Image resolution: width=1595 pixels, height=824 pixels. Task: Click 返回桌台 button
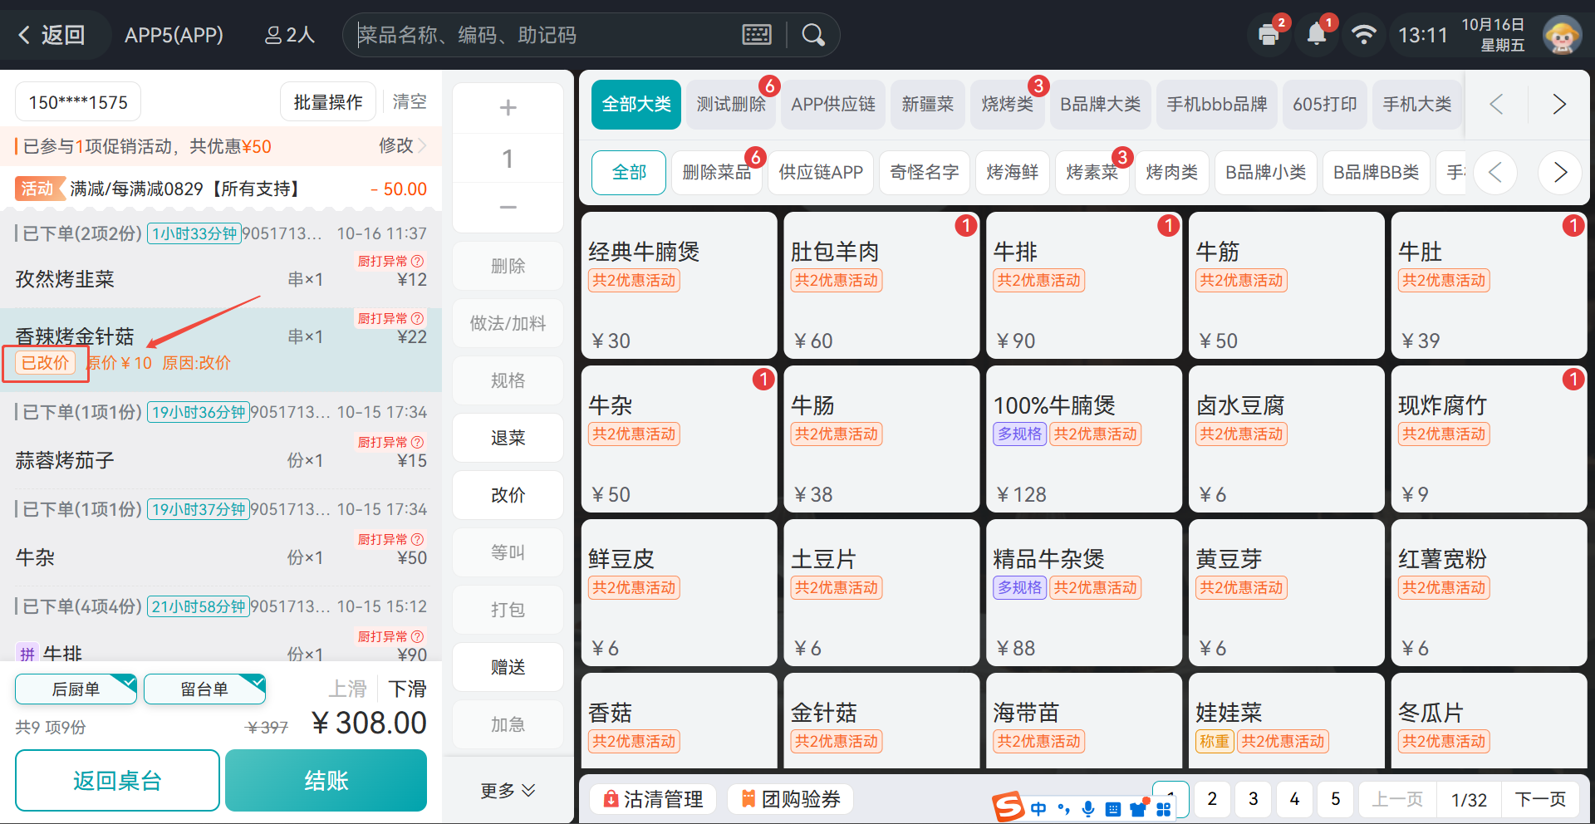[x=117, y=780]
